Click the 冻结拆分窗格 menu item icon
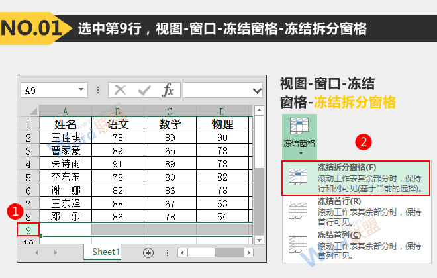This screenshot has width=437, height=278. click(298, 177)
